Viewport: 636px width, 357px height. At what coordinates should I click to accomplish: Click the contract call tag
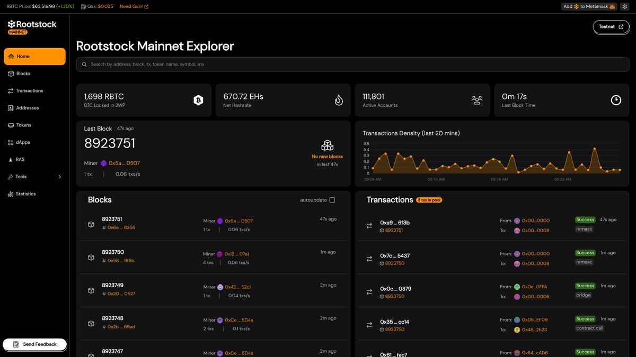pyautogui.click(x=590, y=328)
